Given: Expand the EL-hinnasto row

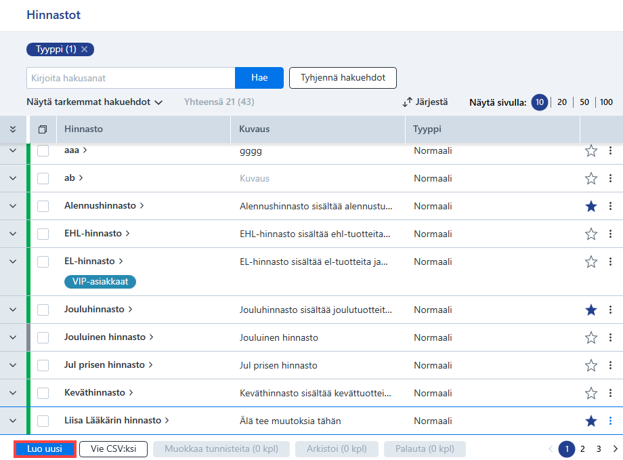Looking at the screenshot, I should click(13, 262).
